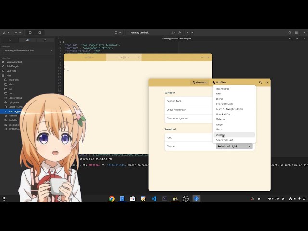Click search icon in preferences window
This screenshot has height=231, width=308.
(260, 82)
